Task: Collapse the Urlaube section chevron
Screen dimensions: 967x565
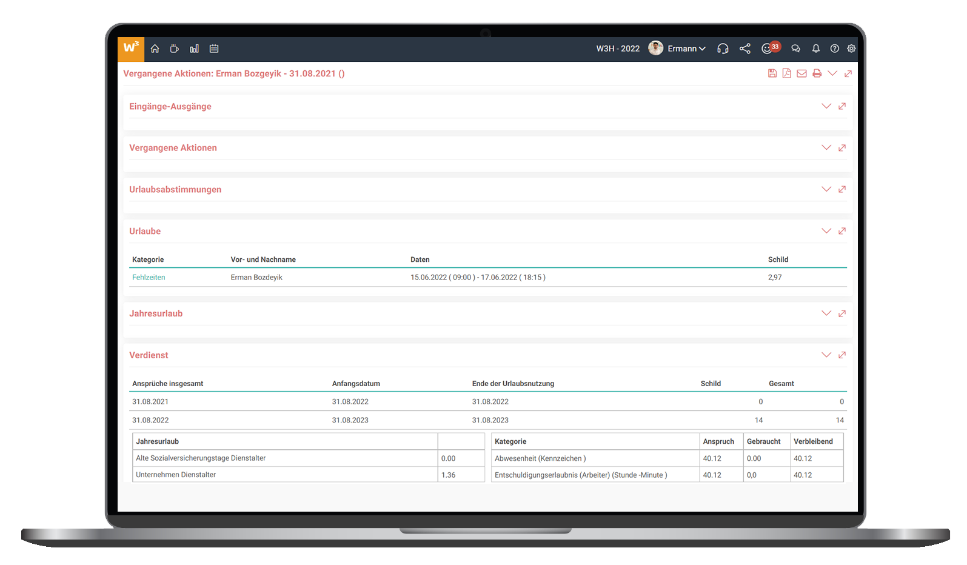Action: (826, 231)
